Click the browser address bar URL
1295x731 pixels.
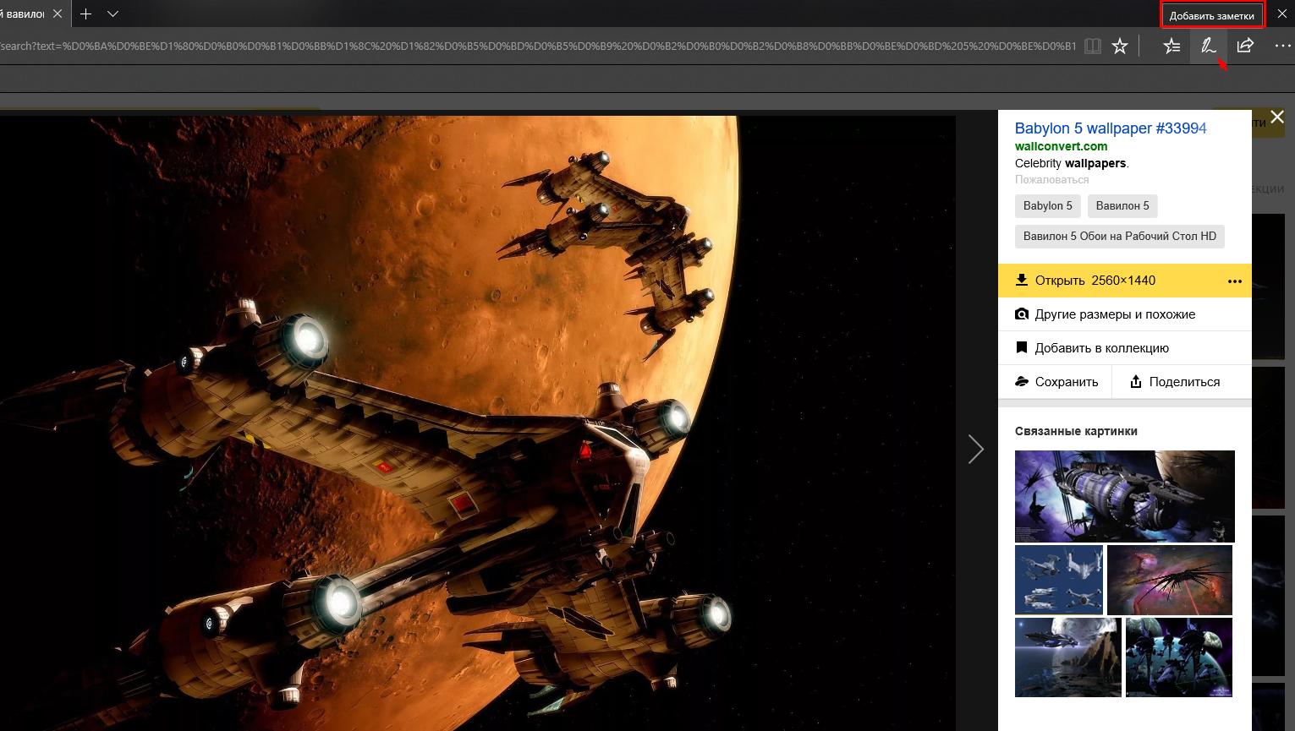pos(538,46)
